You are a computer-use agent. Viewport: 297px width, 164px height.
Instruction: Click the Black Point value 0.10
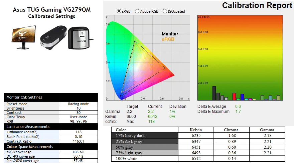coord(79,137)
